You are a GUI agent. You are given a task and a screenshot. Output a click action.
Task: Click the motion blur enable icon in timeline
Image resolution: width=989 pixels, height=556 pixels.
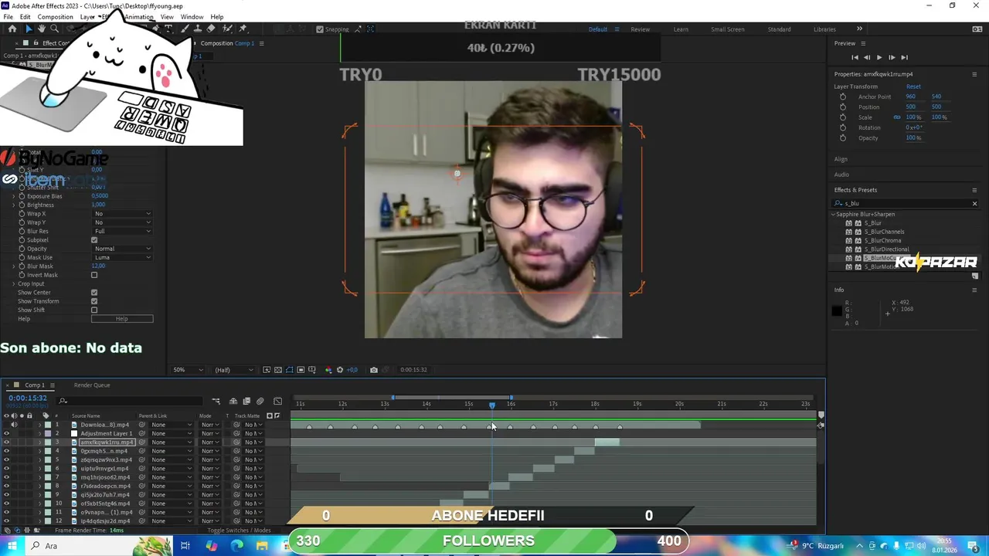tap(260, 401)
